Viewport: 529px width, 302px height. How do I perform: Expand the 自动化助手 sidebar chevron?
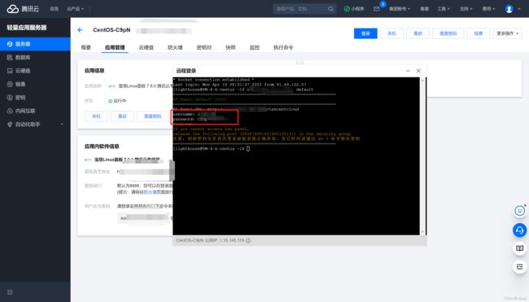pos(62,125)
